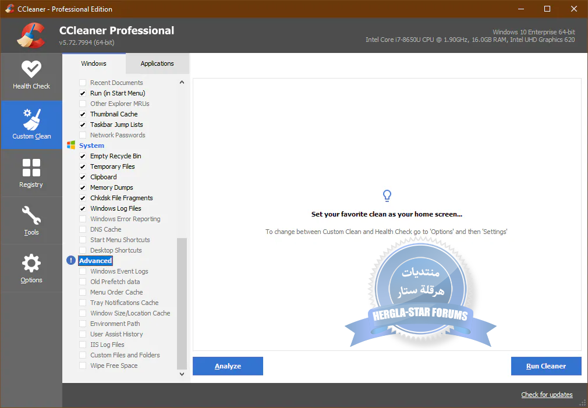
Task: Open the Tools section
Action: click(31, 221)
